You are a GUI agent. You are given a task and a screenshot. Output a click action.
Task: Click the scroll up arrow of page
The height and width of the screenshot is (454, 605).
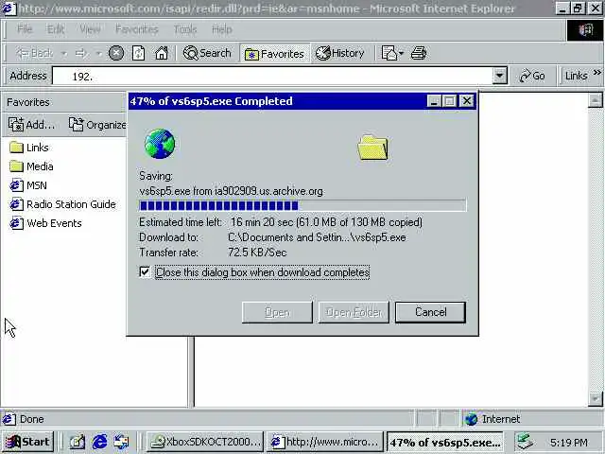[x=595, y=100]
